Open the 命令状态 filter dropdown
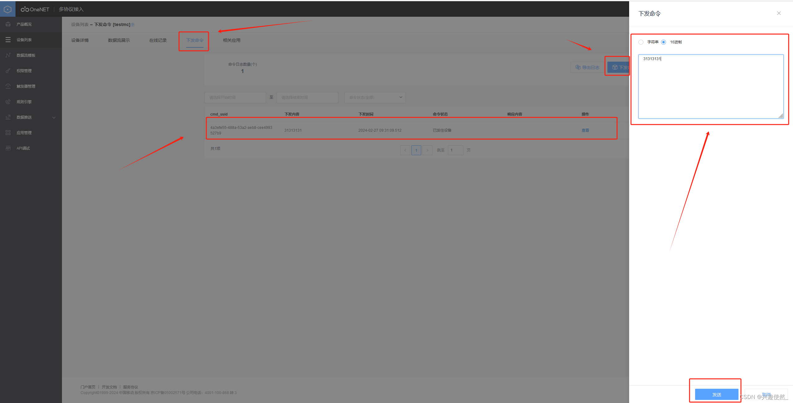This screenshot has width=793, height=403. pyautogui.click(x=375, y=97)
